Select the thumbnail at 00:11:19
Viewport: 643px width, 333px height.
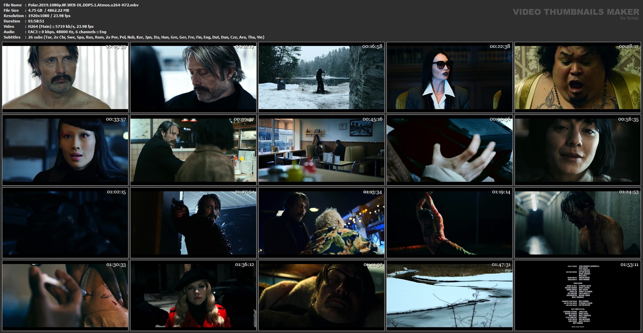tap(193, 77)
